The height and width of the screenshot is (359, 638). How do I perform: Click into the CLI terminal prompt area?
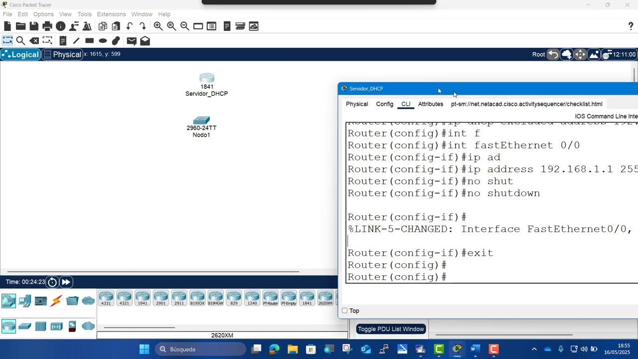click(491, 202)
